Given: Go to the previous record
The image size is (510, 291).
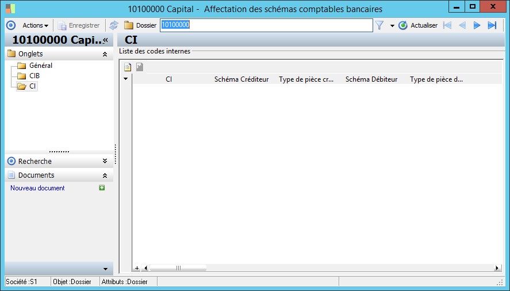Looking at the screenshot, I should coord(462,25).
